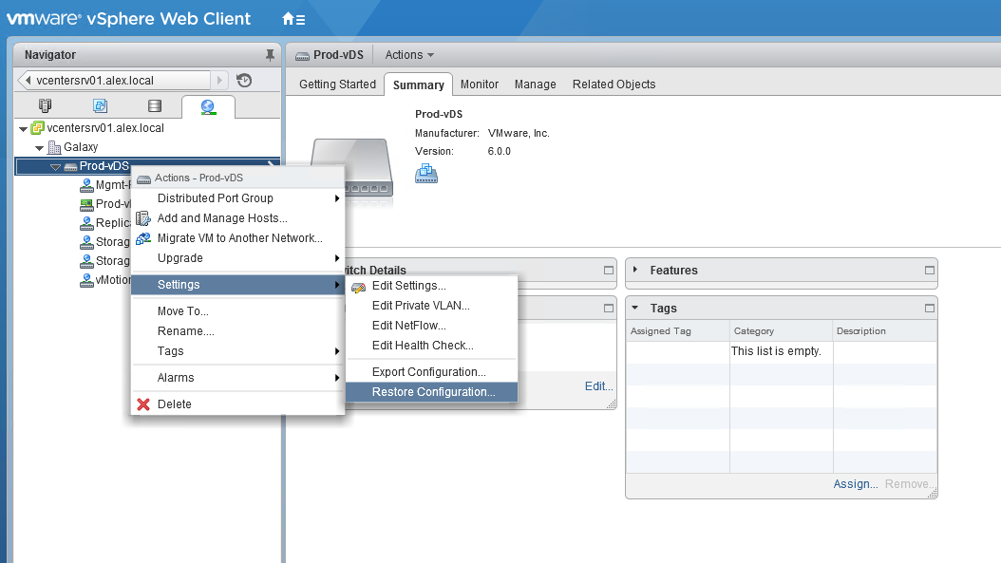Open the Actions dropdown for Prod-vDS
This screenshot has width=1001, height=563.
click(409, 55)
